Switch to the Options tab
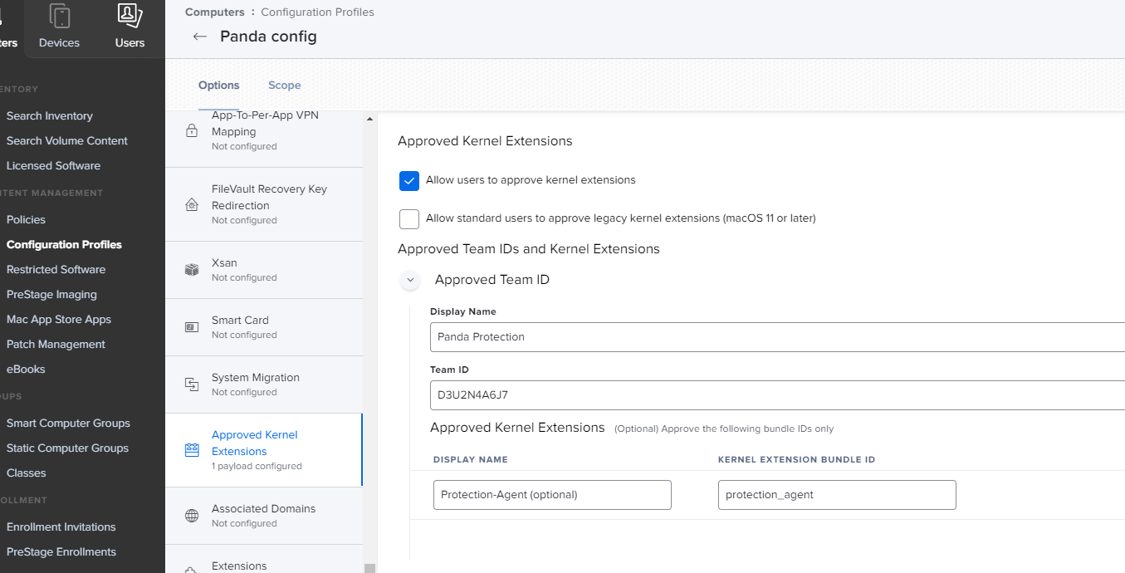The width and height of the screenshot is (1125, 573). [x=219, y=86]
